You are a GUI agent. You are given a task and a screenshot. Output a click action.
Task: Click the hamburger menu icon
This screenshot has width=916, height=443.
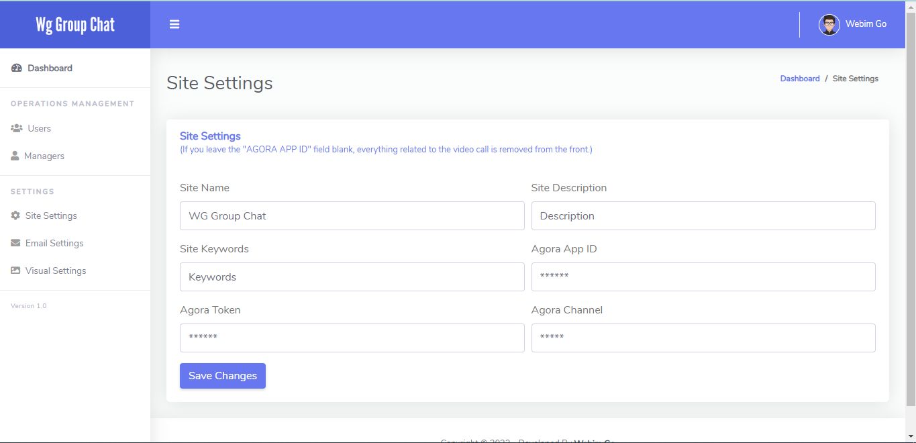(x=174, y=25)
